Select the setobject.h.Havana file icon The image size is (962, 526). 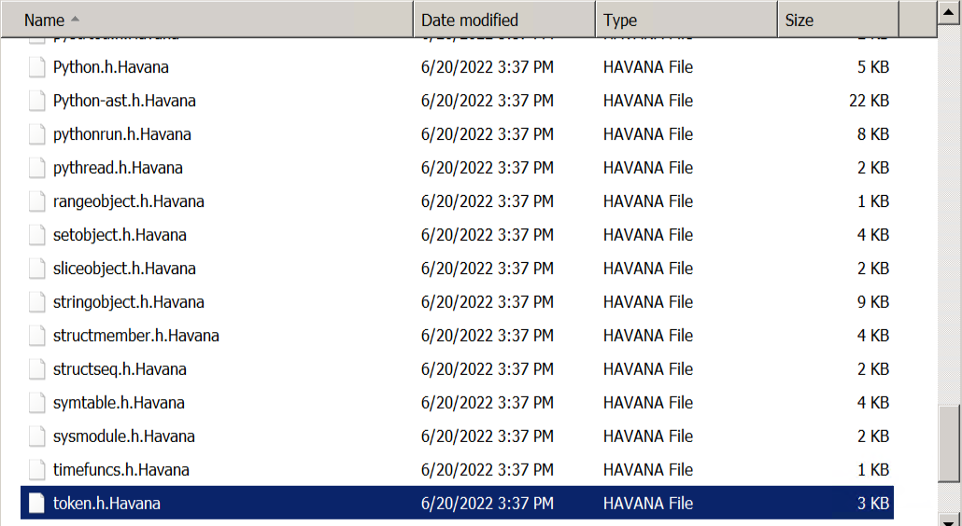[x=36, y=235]
